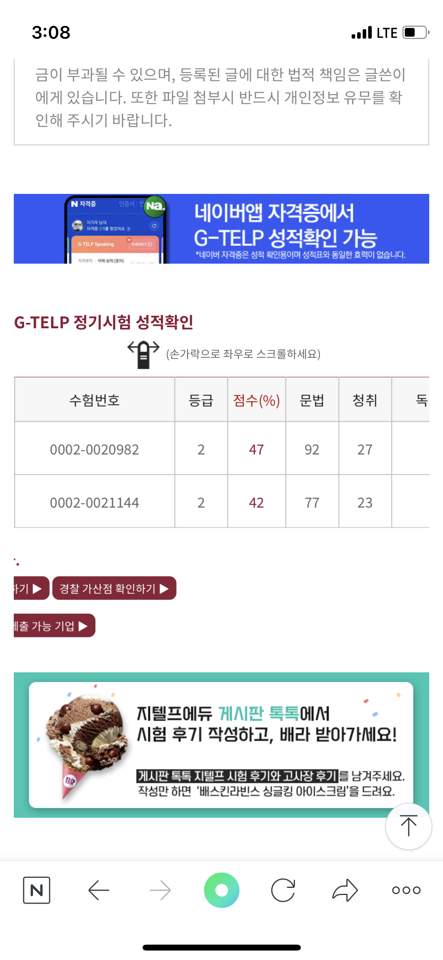Open the three-dot more menu

(406, 890)
